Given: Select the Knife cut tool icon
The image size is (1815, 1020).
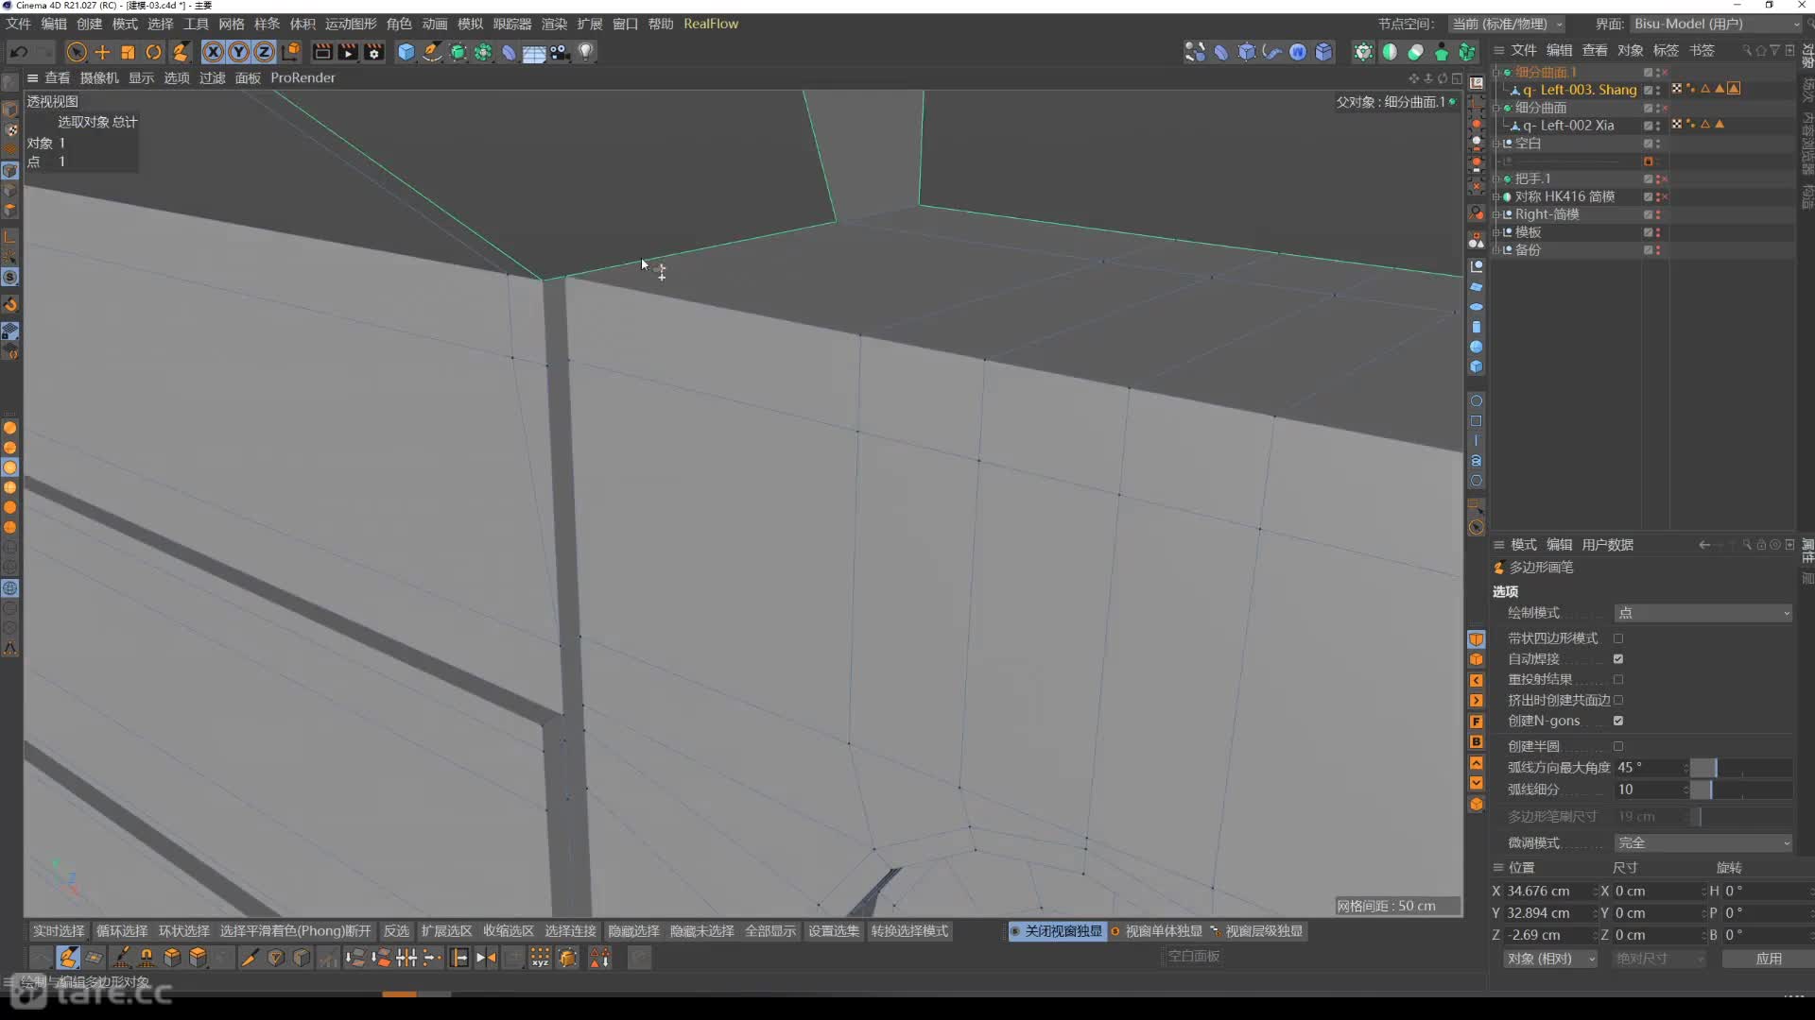Looking at the screenshot, I should point(250,958).
